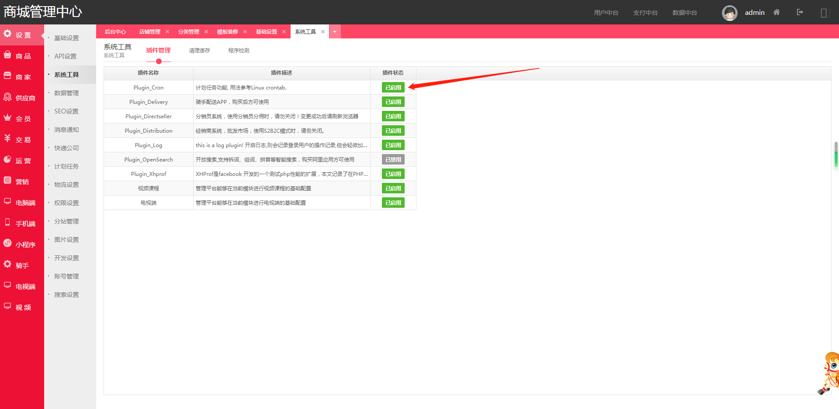The width and height of the screenshot is (839, 409).
Task: Open the 手机端 phone icon
Action: tap(7, 222)
